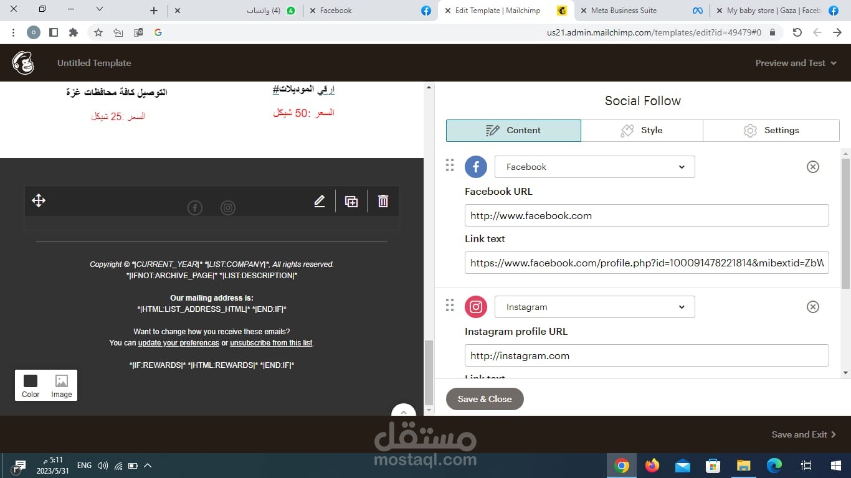This screenshot has height=478, width=851.
Task: Remove the Facebook entry with its X button
Action: pos(813,167)
